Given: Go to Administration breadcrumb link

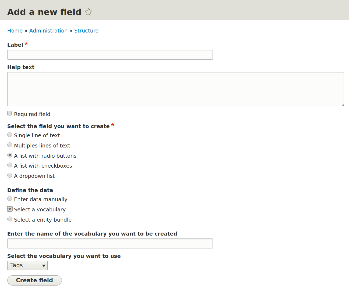Looking at the screenshot, I should 48,31.
